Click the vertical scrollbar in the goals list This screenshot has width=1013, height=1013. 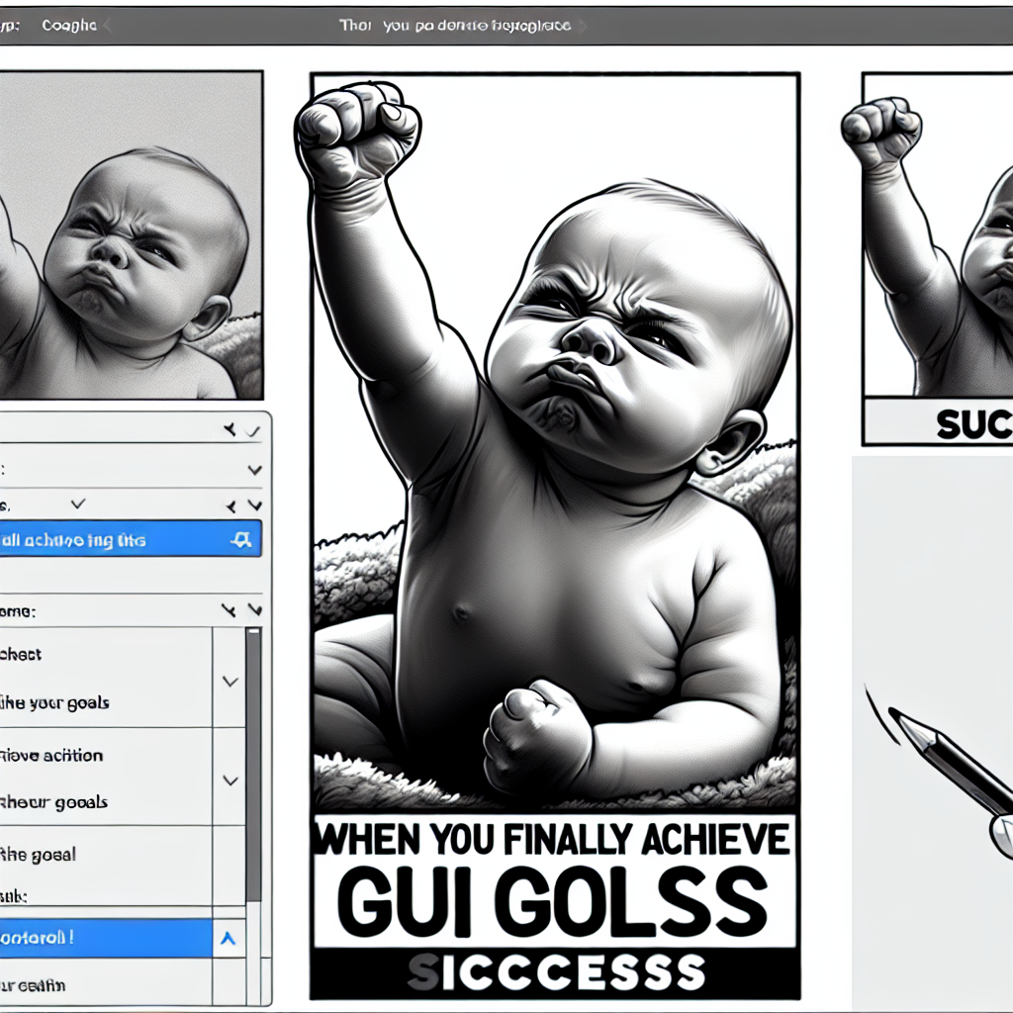254,766
